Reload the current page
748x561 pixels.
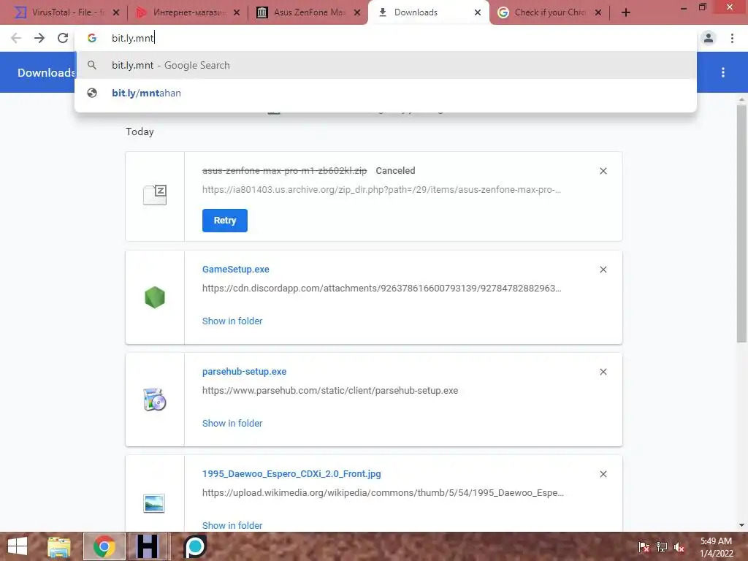click(x=63, y=38)
